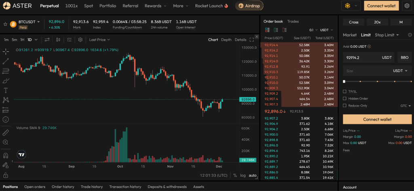Screen dimensions: 414x191
Task: Toggle log scale on chart
Action: pos(243,175)
